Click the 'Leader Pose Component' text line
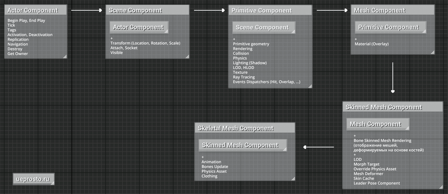 click(x=377, y=183)
